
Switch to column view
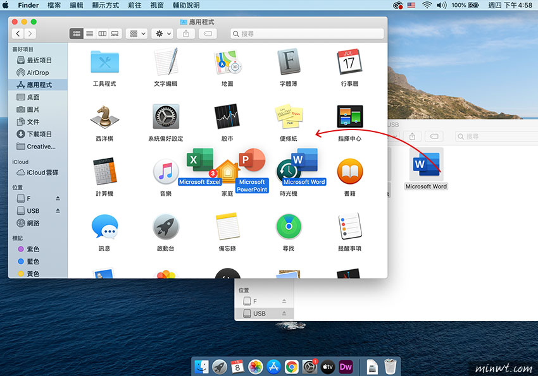pyautogui.click(x=103, y=33)
